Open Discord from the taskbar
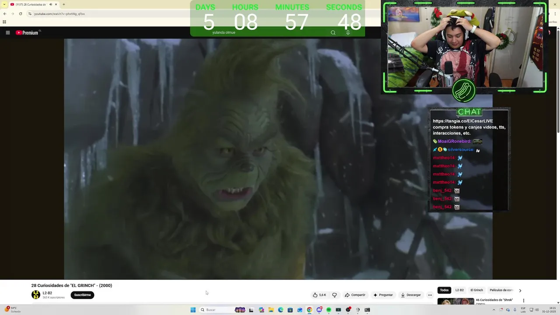 (x=319, y=310)
